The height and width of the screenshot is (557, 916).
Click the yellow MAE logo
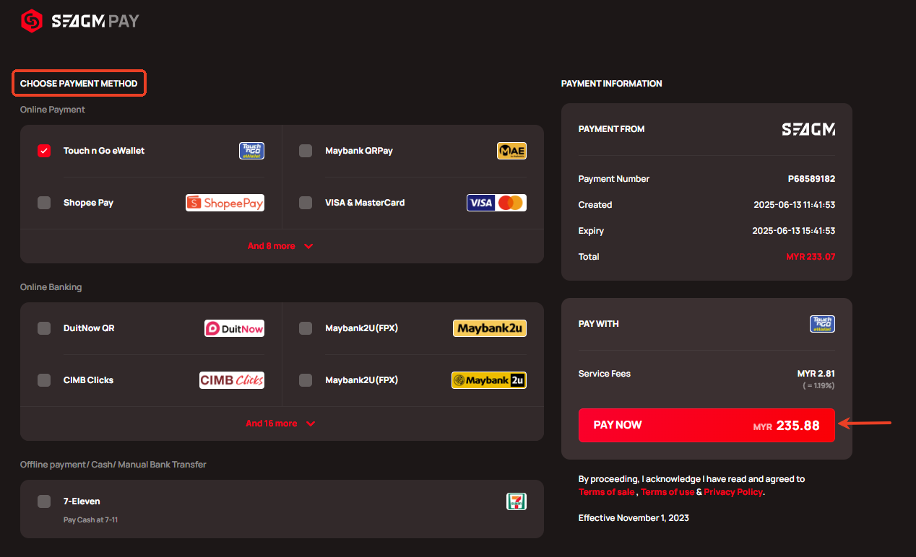pyautogui.click(x=511, y=151)
